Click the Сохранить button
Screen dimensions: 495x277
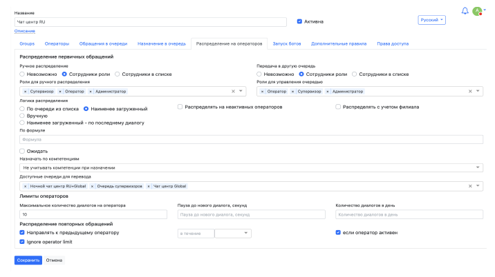[28, 260]
